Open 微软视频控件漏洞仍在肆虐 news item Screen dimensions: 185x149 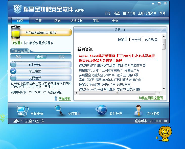click(x=112, y=66)
